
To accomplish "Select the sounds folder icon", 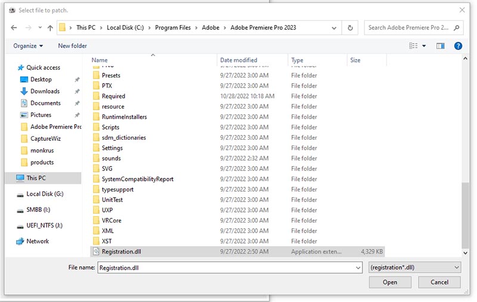I will (x=96, y=158).
